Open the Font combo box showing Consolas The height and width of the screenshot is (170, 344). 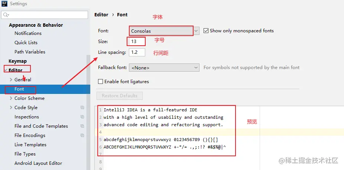[164, 31]
